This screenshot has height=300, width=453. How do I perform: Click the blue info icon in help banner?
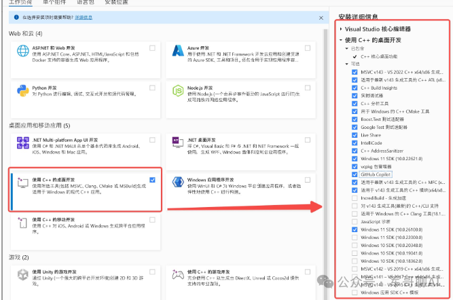coord(16,18)
